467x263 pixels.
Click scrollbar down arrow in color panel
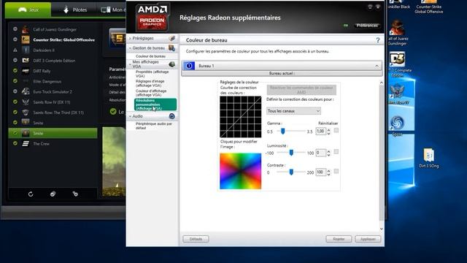(381, 229)
